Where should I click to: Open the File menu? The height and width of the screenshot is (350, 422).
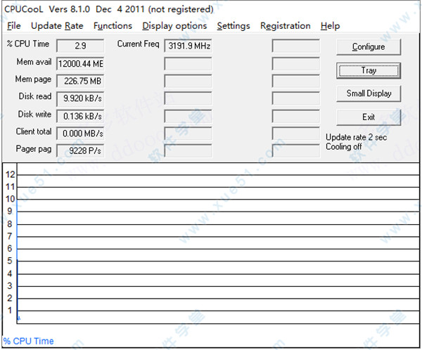tap(14, 26)
